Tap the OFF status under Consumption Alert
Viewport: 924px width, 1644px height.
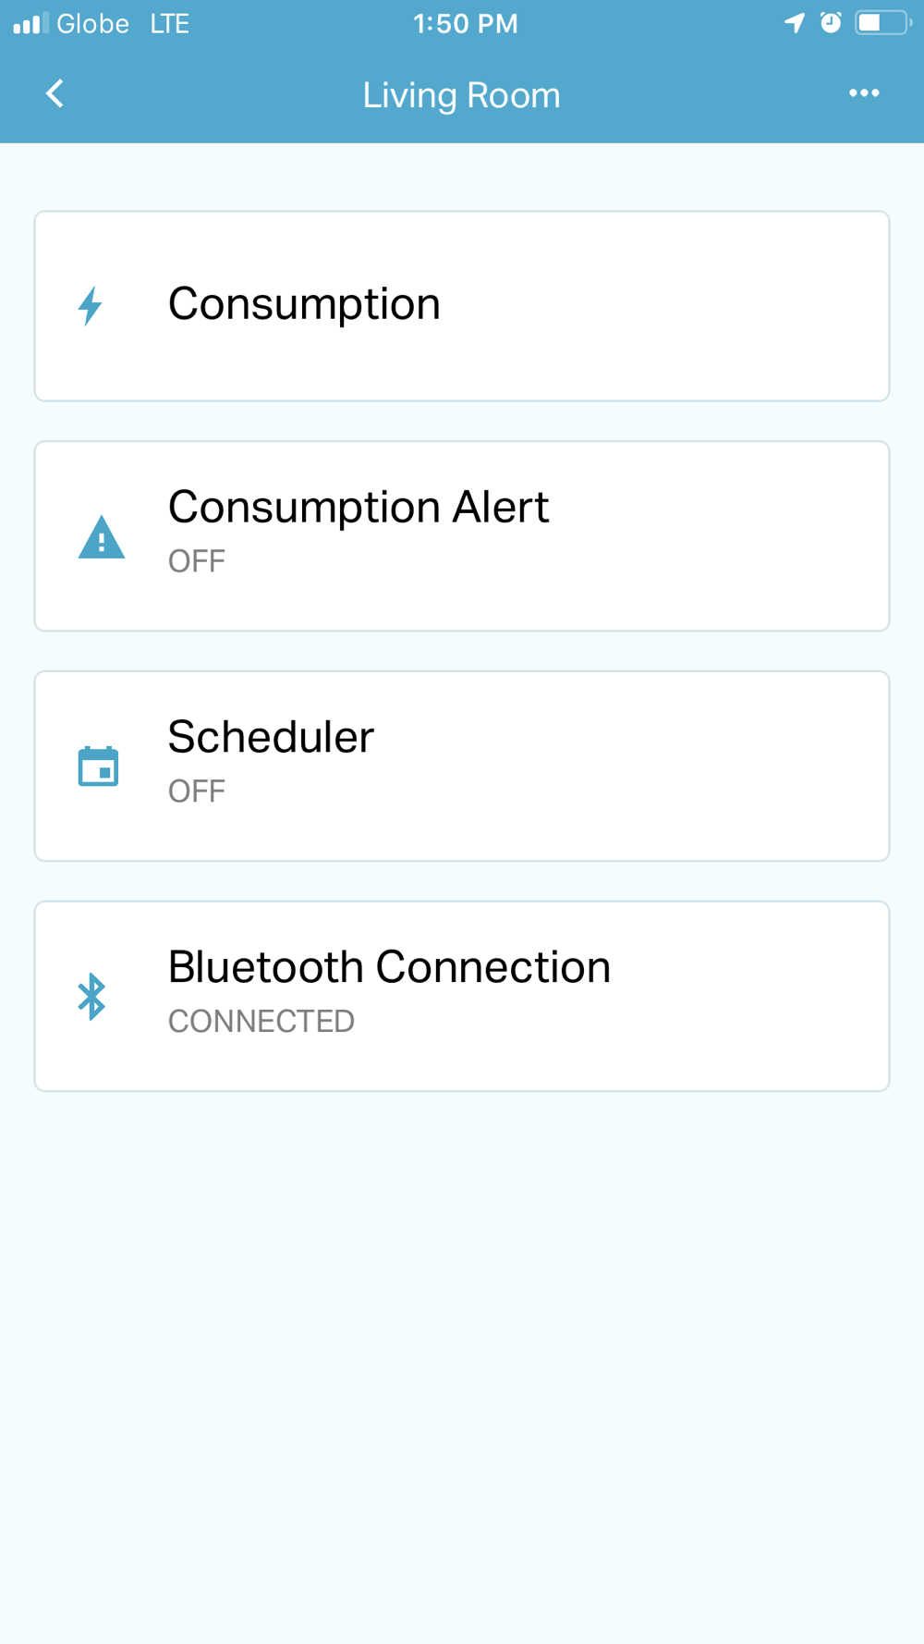(197, 561)
